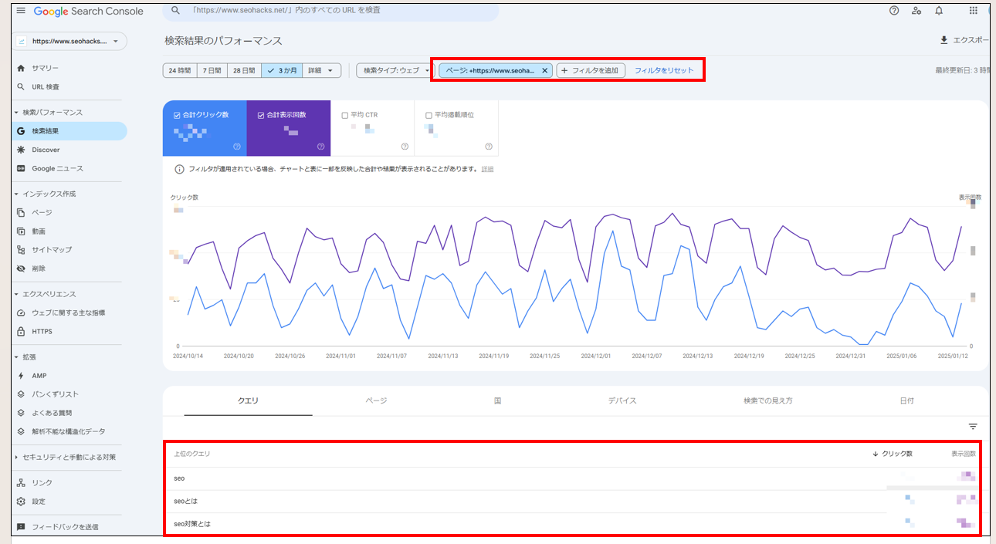This screenshot has height=544, width=996.
Task: Open the Discover report
Action: 46,150
